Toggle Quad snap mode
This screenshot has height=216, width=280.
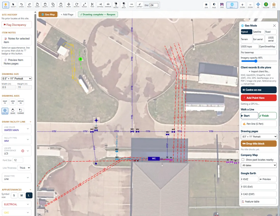13,111
